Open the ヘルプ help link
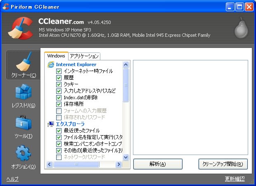The width and height of the screenshot is (256, 186). click(12, 179)
